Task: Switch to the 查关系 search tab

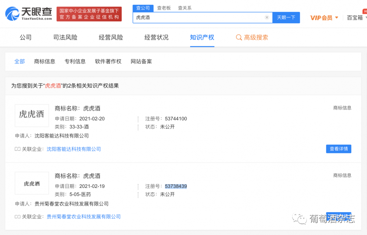Action: click(185, 8)
